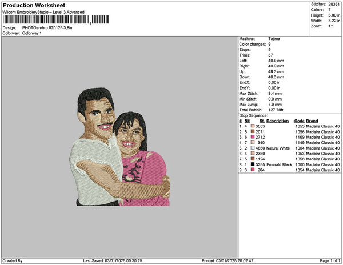Click the Natural White color swatch
This screenshot has height=265, width=343.
253,148
